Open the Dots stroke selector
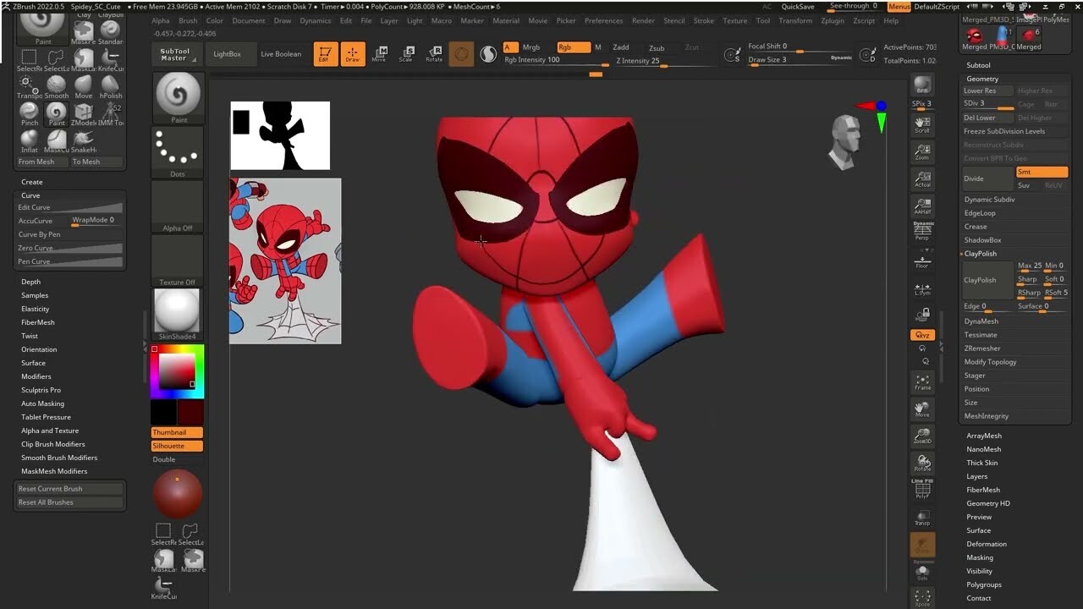This screenshot has height=609, width=1083. (x=177, y=151)
